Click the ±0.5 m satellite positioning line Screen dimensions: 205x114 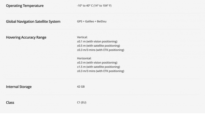point(98,46)
